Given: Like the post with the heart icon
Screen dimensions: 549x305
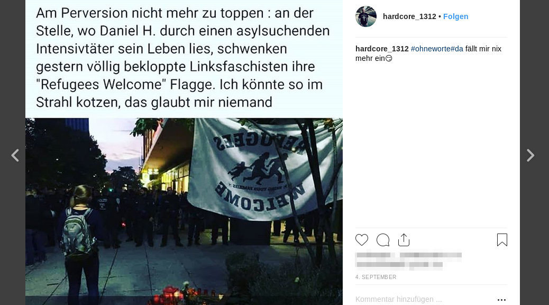Looking at the screenshot, I should pos(362,240).
